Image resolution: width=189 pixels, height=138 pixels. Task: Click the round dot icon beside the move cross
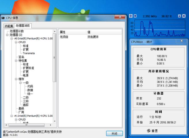click(135, 16)
